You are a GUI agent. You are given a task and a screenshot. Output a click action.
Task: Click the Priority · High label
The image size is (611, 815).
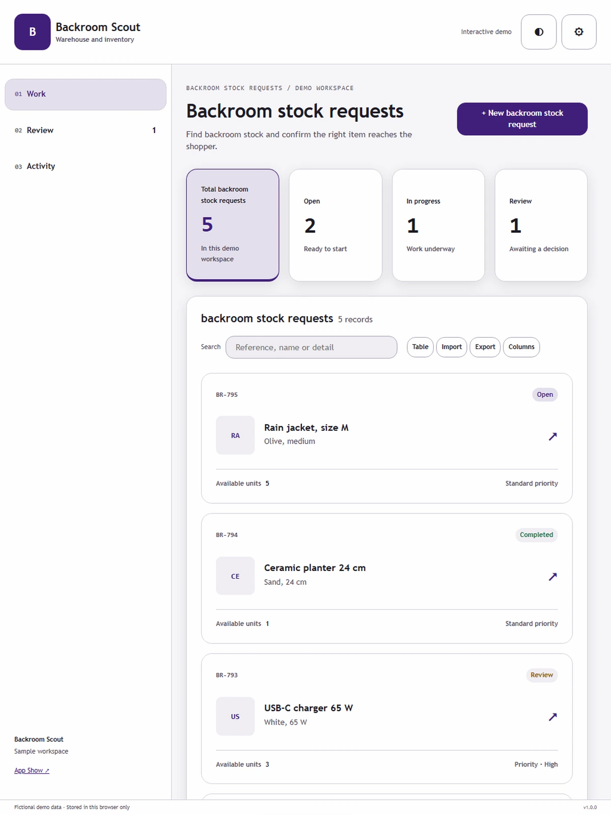536,765
